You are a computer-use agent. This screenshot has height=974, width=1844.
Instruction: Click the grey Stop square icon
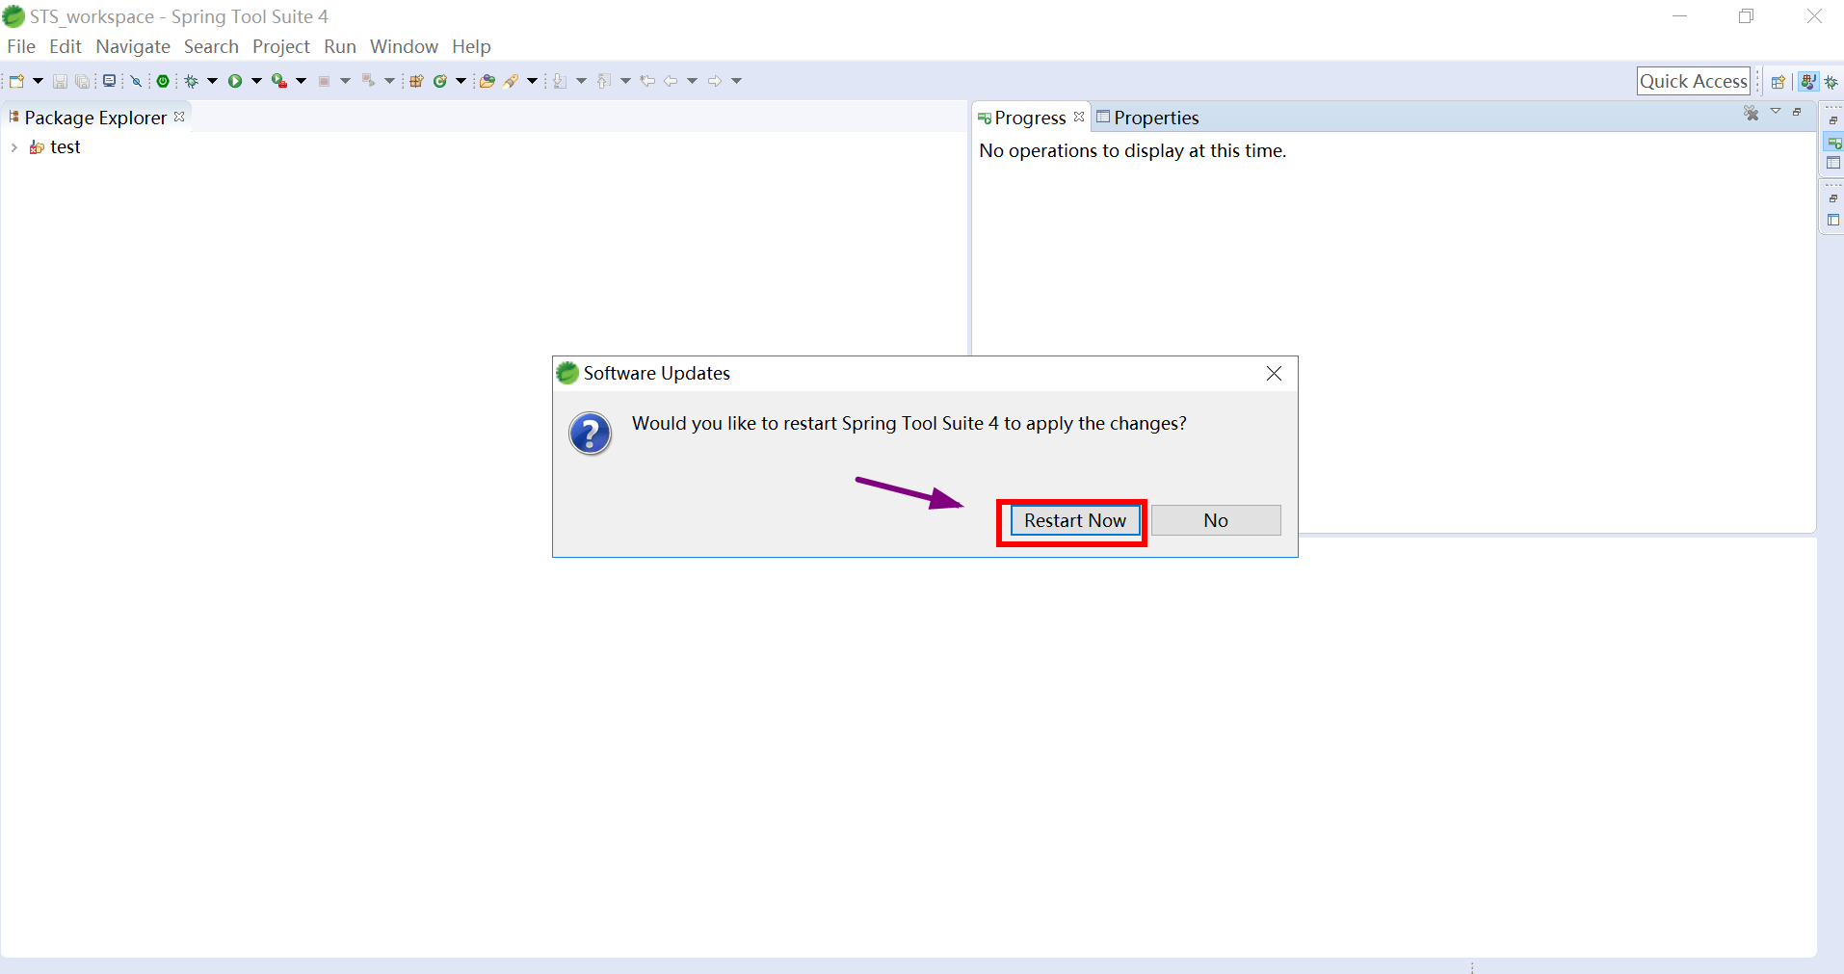[325, 81]
